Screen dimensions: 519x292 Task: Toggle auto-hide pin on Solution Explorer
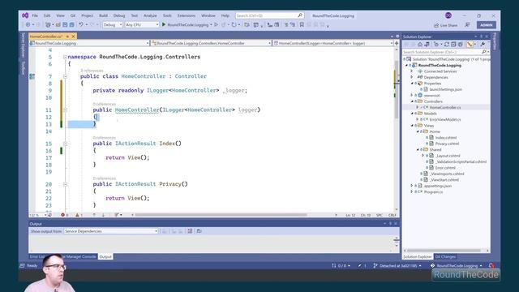[x=481, y=36]
